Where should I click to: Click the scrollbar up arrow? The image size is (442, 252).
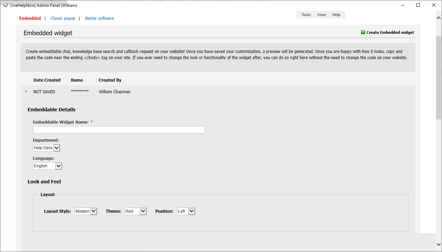[x=439, y=18]
